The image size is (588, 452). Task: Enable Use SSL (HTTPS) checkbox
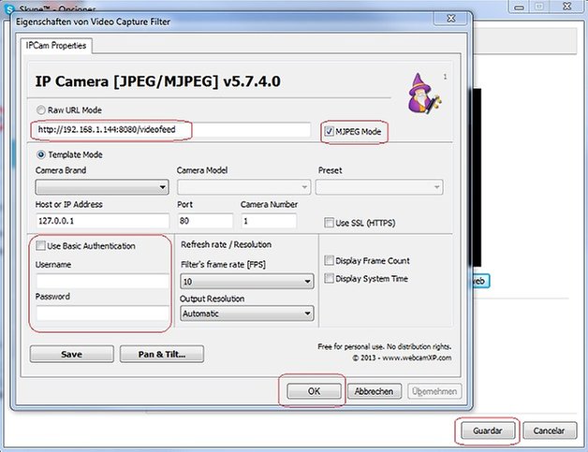coord(329,223)
